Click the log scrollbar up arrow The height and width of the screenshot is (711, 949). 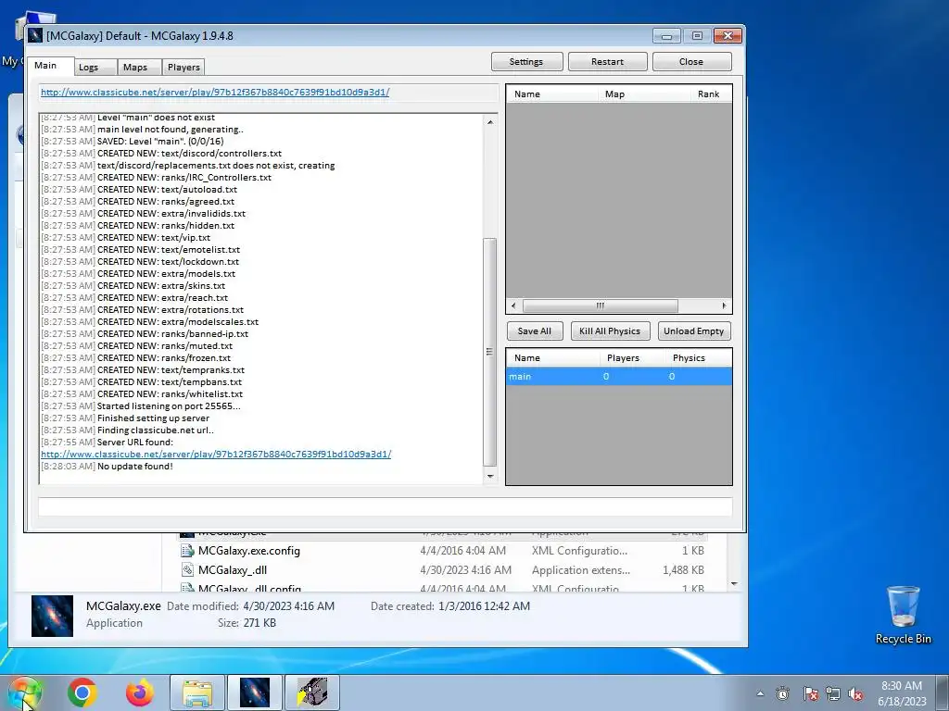tap(489, 122)
